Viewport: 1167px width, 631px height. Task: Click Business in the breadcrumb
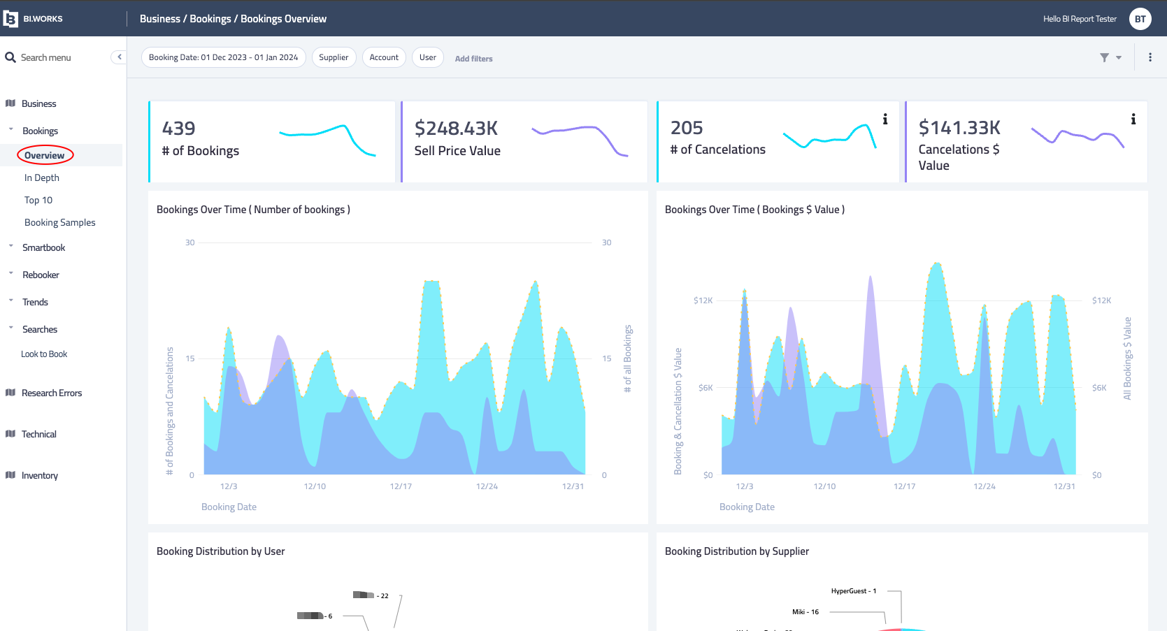[160, 19]
